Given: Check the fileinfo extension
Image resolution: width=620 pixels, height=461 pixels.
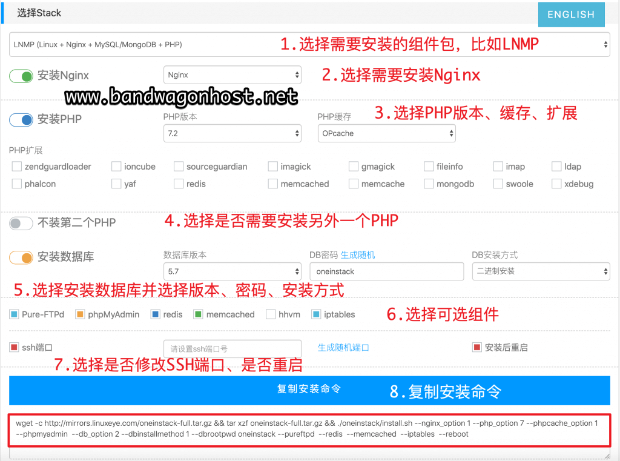Looking at the screenshot, I should pyautogui.click(x=428, y=166).
